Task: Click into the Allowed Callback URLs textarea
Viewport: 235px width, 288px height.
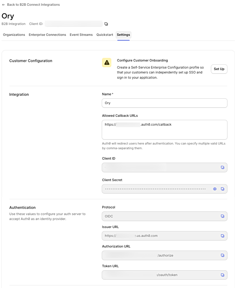Action: [164, 130]
